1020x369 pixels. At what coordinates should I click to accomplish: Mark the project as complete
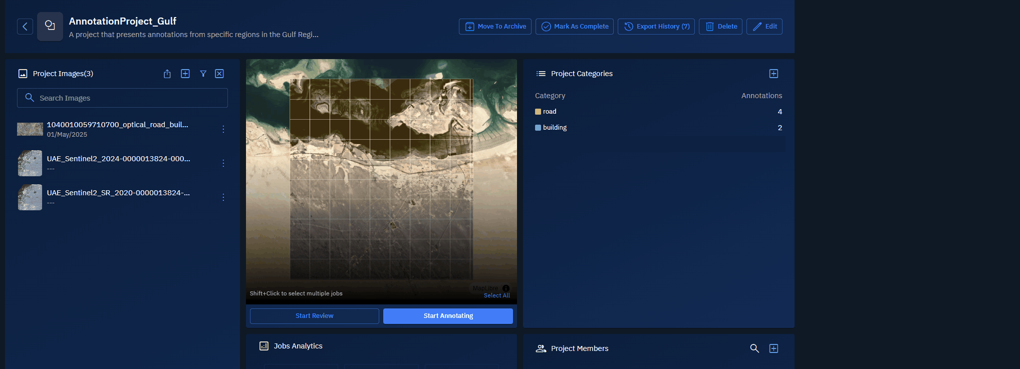tap(575, 27)
